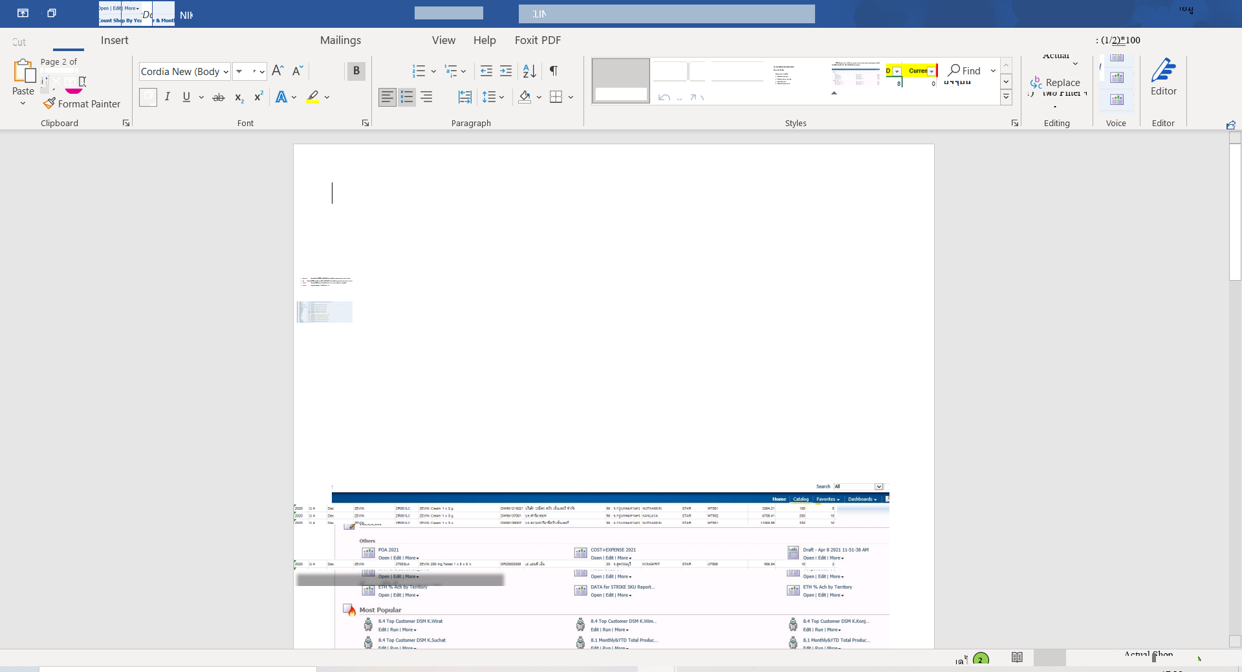Open the ribbon display options icon
This screenshot has height=672, width=1242.
coord(23,13)
